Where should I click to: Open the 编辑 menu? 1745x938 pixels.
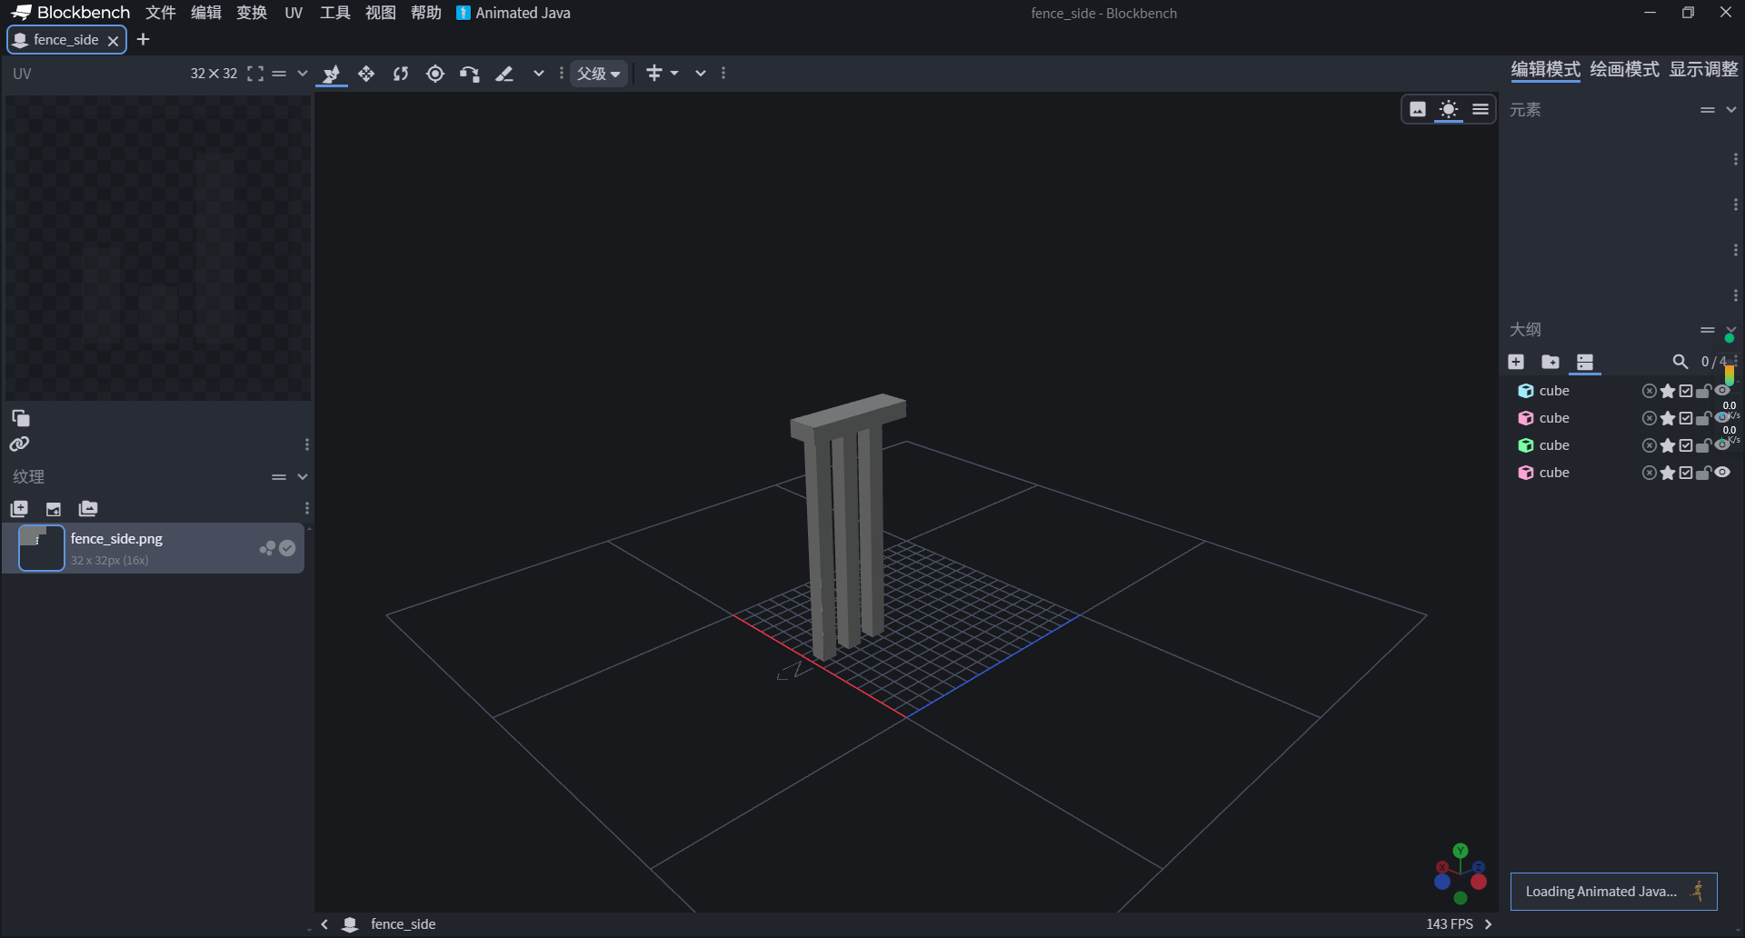(206, 13)
